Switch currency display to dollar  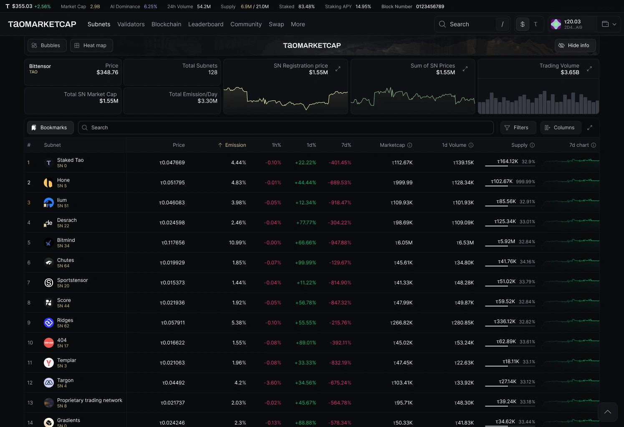click(x=523, y=24)
